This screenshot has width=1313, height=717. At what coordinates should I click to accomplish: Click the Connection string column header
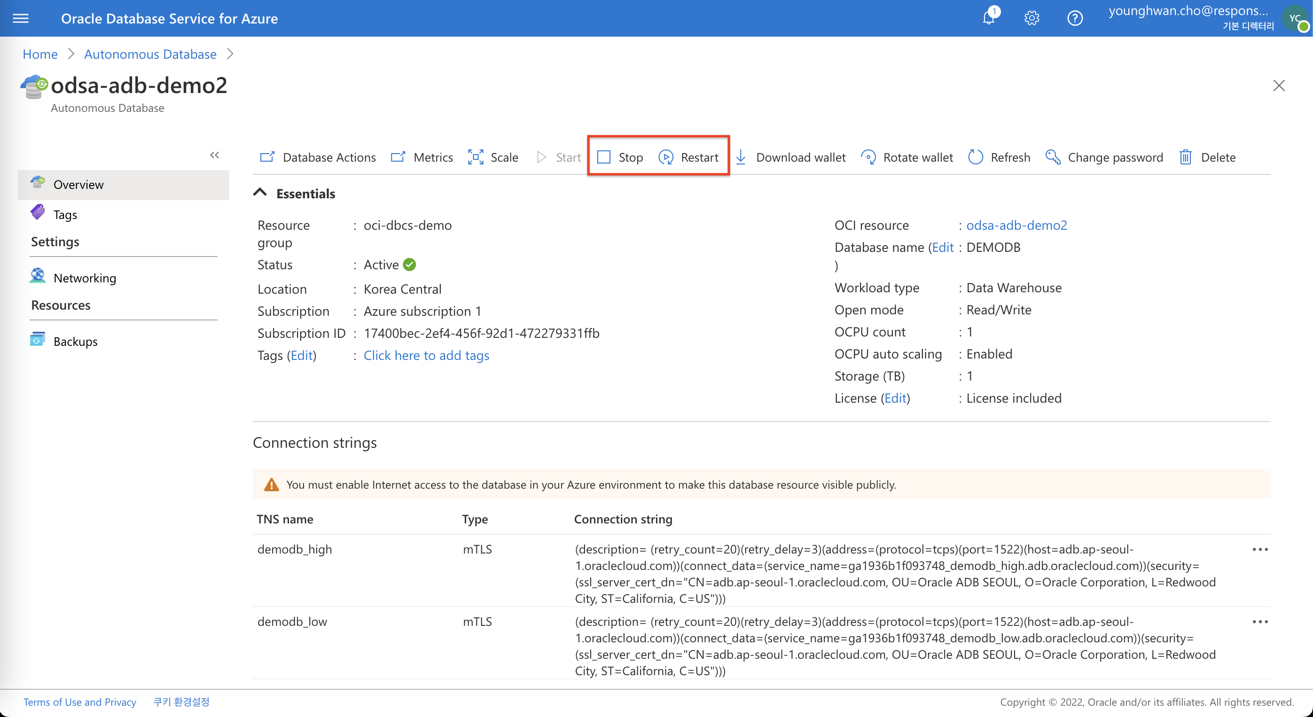click(623, 519)
